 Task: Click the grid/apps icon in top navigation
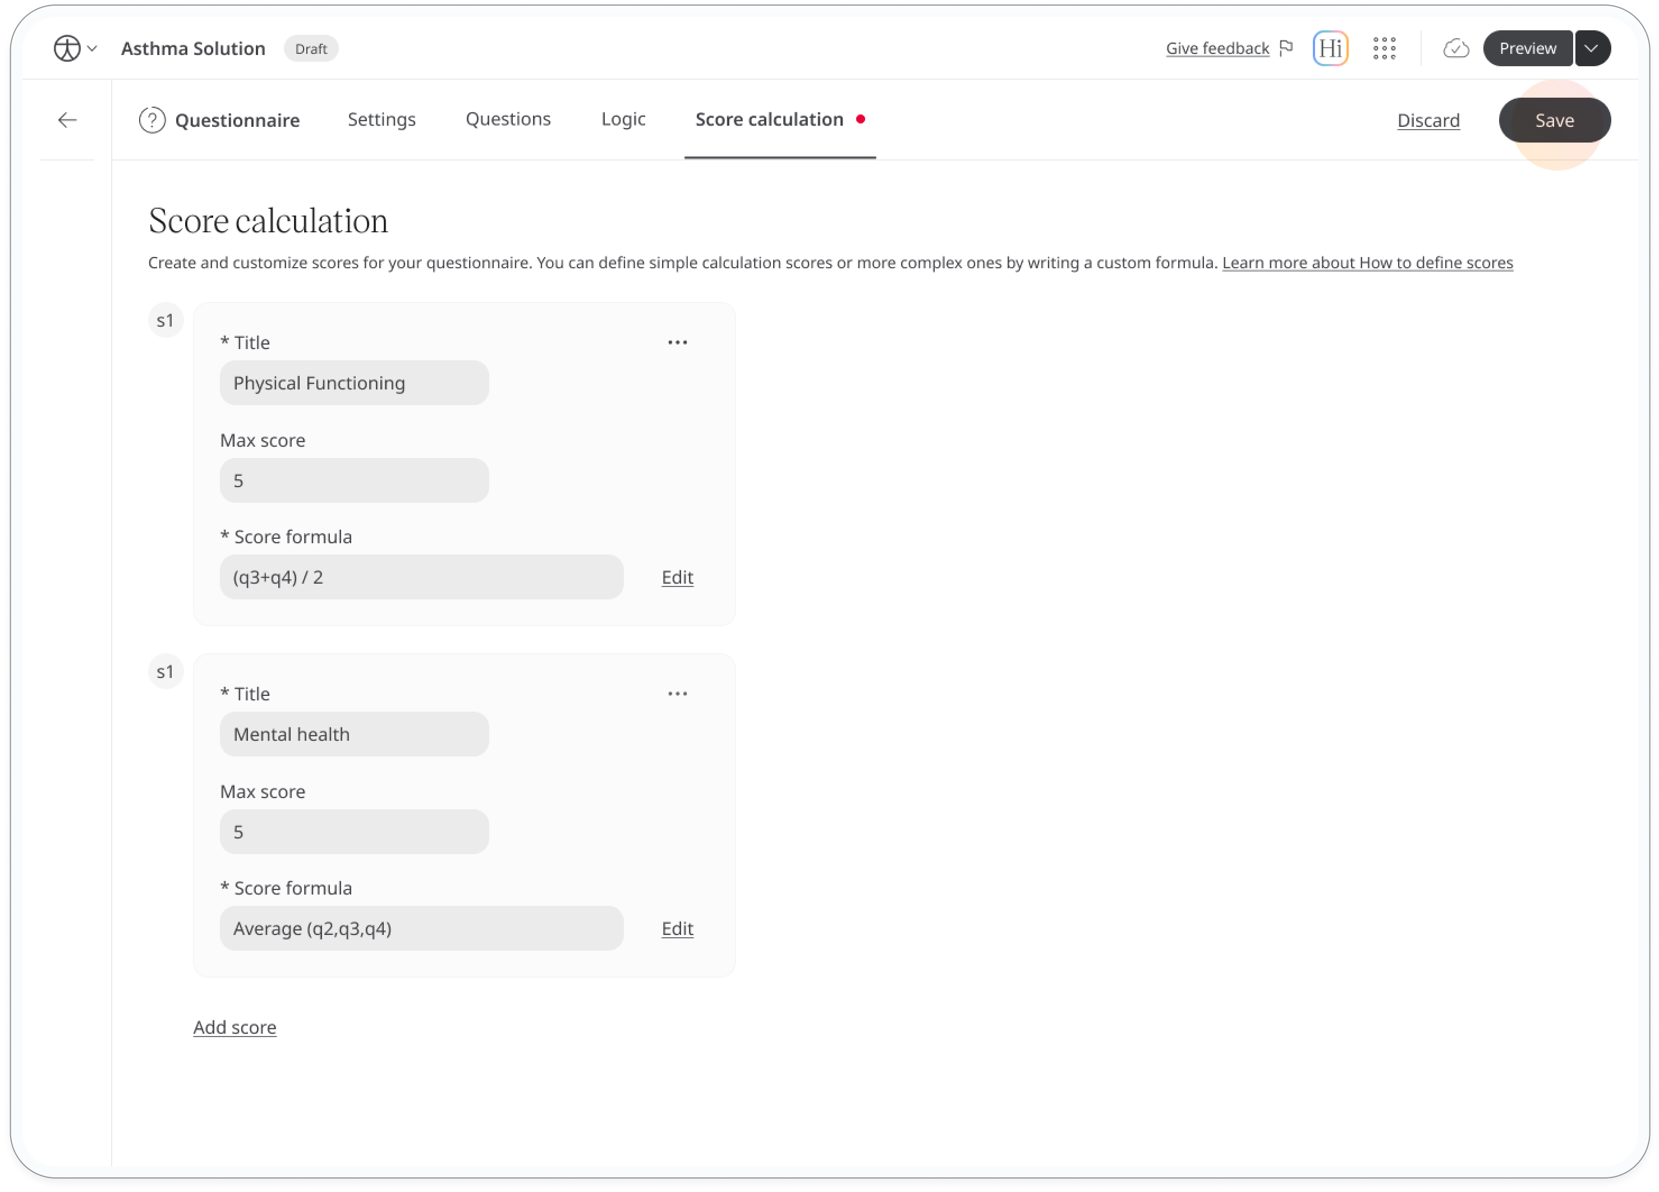[x=1385, y=48]
